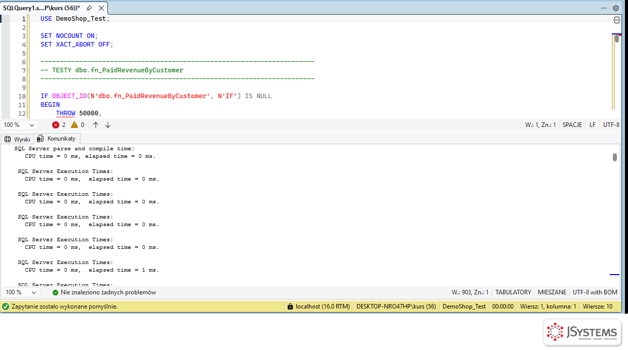Toggle the SPACJE indentation setting

pyautogui.click(x=572, y=125)
